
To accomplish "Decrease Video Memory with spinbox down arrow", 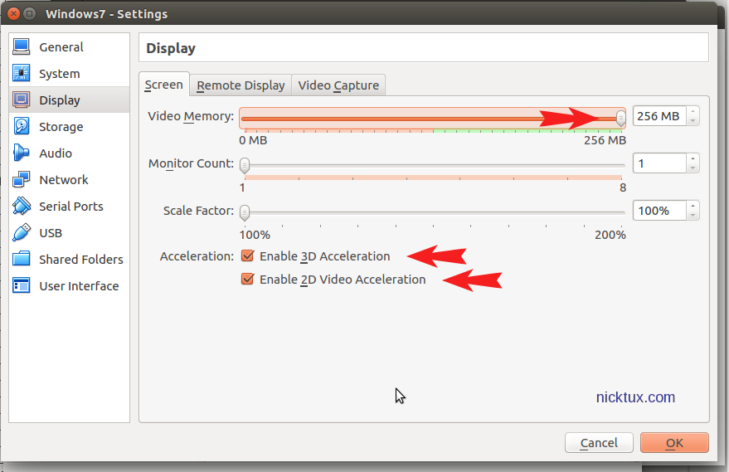I will pyautogui.click(x=693, y=121).
